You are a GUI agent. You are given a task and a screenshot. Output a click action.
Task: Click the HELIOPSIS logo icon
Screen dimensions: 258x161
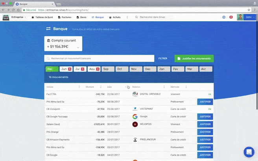click(135, 124)
